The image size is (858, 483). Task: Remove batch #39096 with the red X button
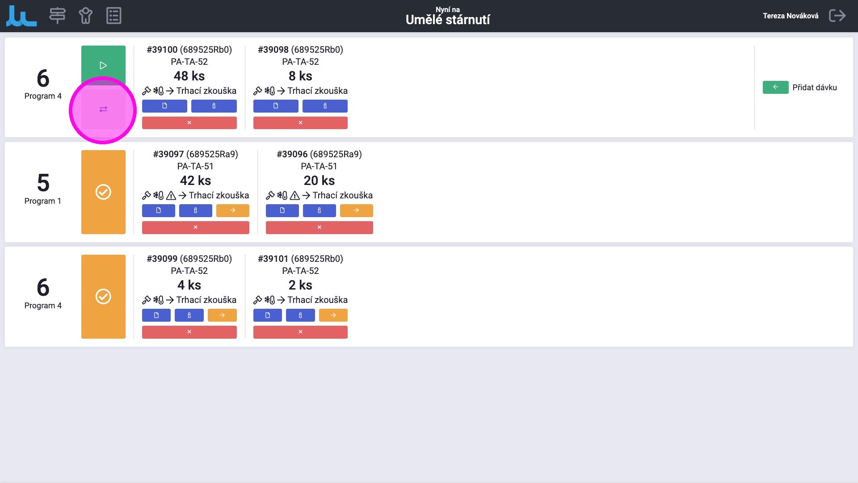(319, 227)
